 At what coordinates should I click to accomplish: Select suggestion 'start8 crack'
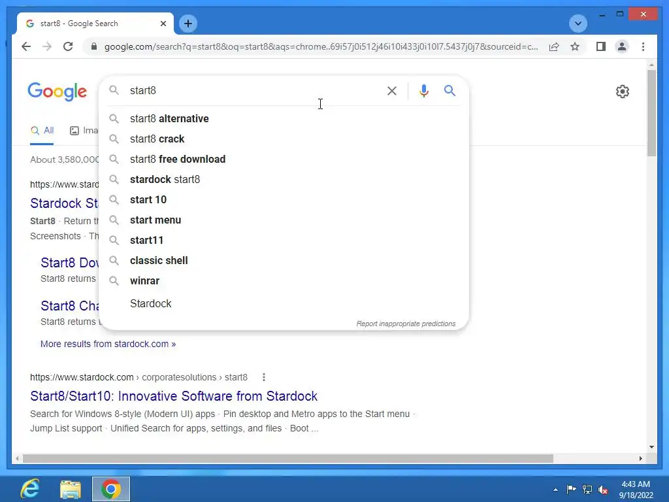pos(284,139)
